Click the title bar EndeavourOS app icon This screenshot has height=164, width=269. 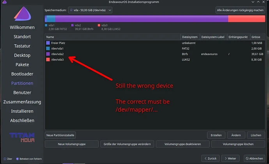5,2
